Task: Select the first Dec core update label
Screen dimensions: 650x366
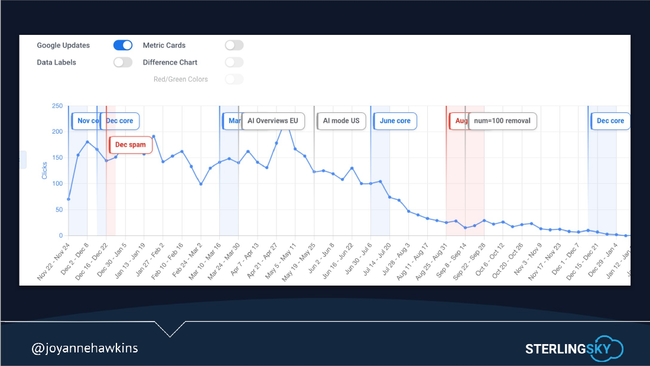Action: (x=120, y=121)
